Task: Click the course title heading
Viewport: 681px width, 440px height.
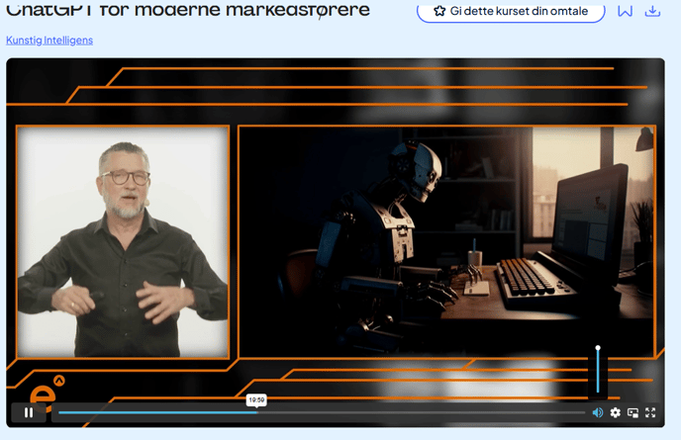Action: coord(188,11)
